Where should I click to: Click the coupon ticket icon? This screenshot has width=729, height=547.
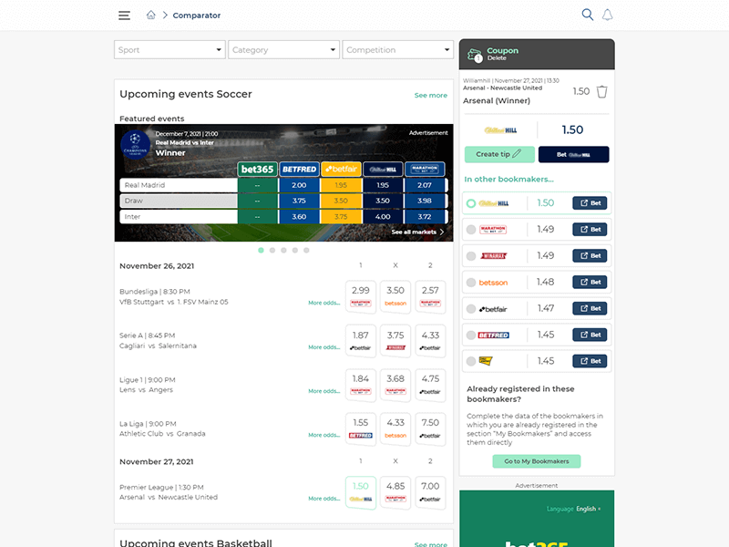(475, 55)
